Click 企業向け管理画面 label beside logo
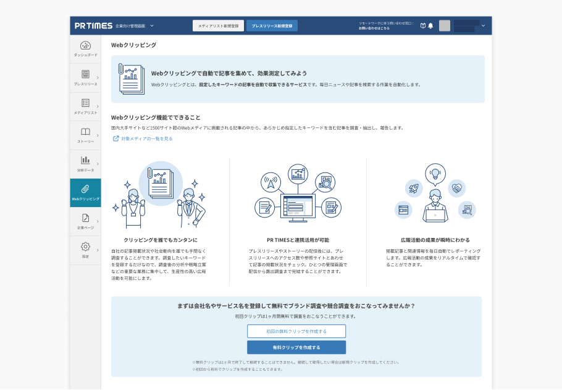Image resolution: width=562 pixels, height=390 pixels. coord(130,26)
